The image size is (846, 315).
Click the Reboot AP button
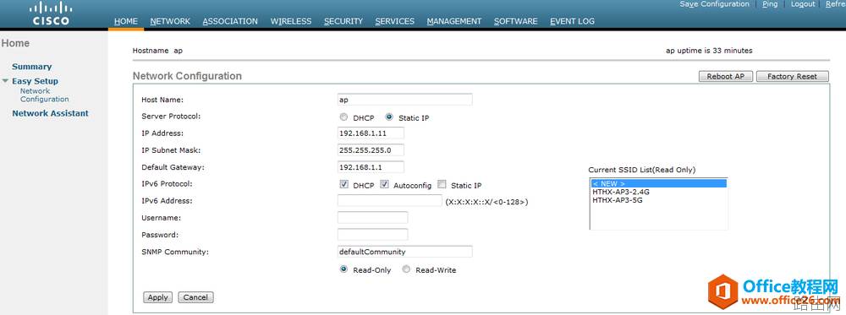726,77
